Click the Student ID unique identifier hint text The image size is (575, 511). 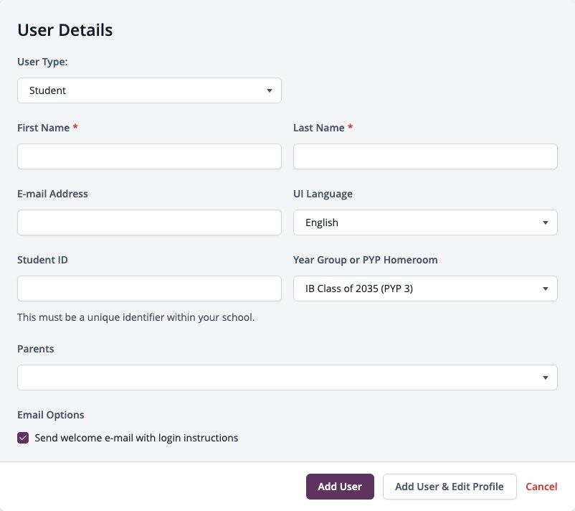[x=136, y=317]
